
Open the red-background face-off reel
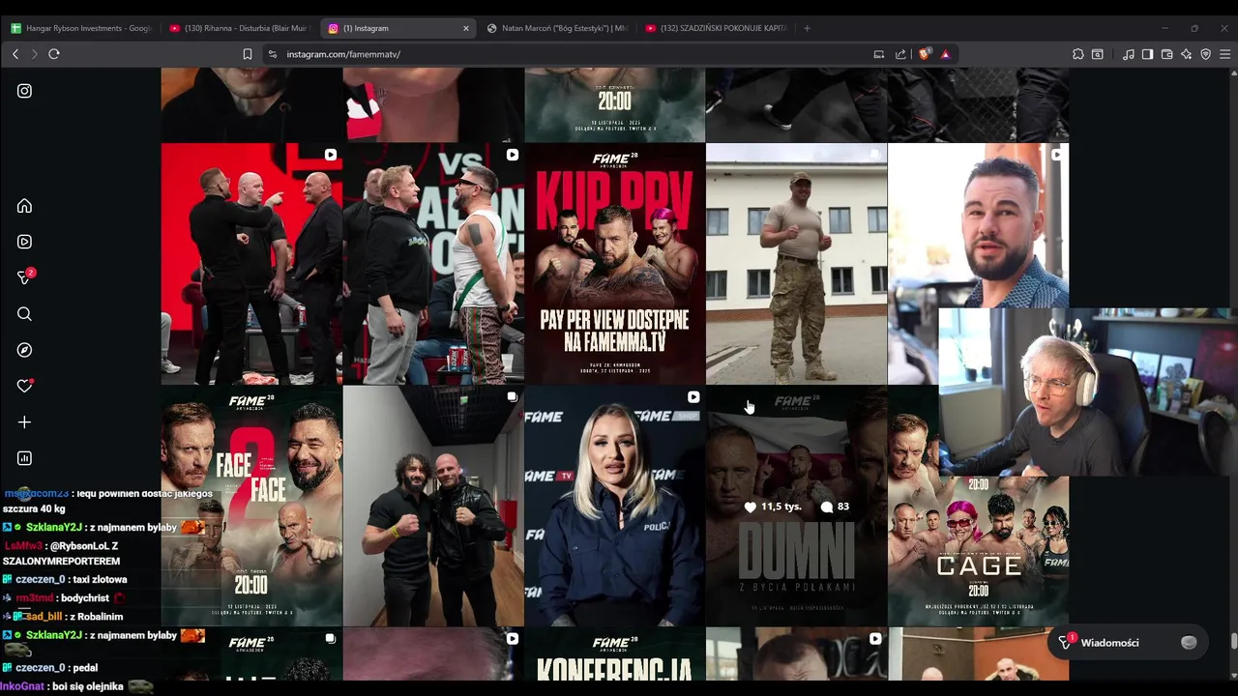click(x=251, y=264)
